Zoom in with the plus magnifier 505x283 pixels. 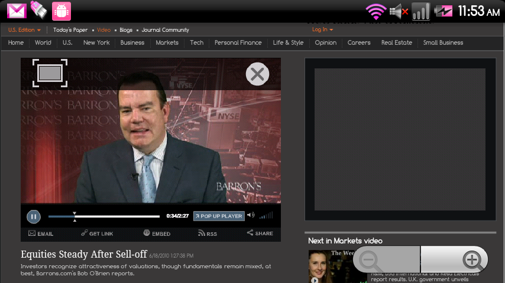[471, 259]
